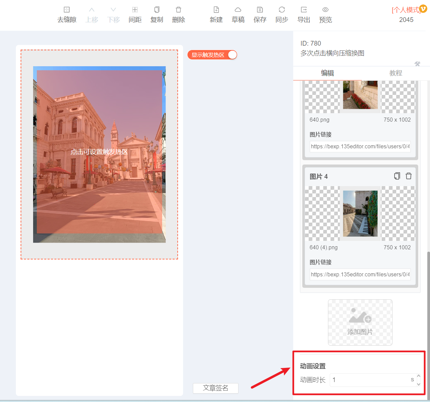Decrease animation duration with down arrow
Image resolution: width=430 pixels, height=402 pixels.
pos(419,384)
